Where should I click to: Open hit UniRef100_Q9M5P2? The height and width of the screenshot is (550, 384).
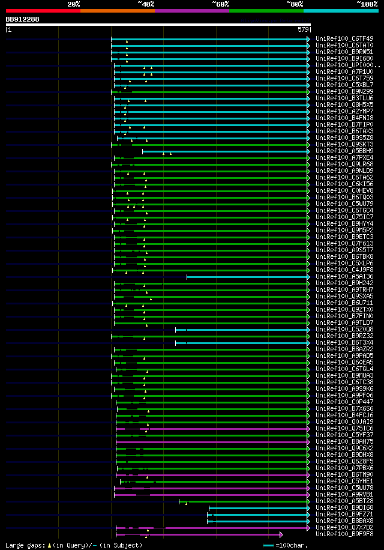344,230
